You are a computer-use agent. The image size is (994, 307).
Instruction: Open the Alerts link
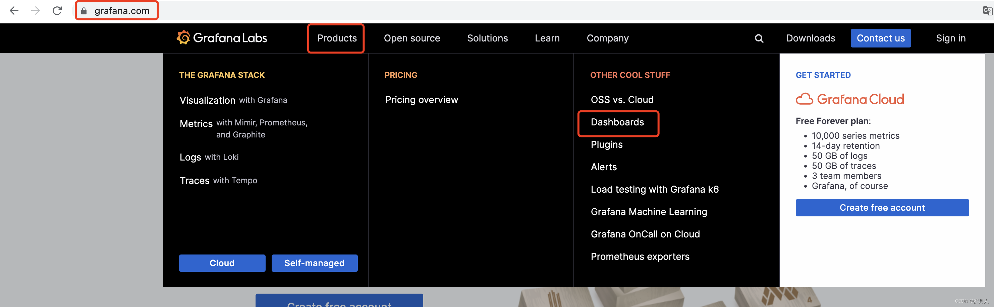coord(604,167)
